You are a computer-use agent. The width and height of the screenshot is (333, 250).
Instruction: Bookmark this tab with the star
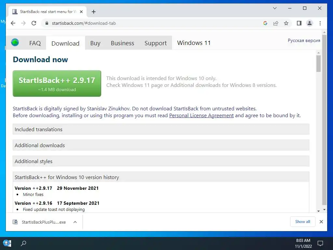coord(286,23)
